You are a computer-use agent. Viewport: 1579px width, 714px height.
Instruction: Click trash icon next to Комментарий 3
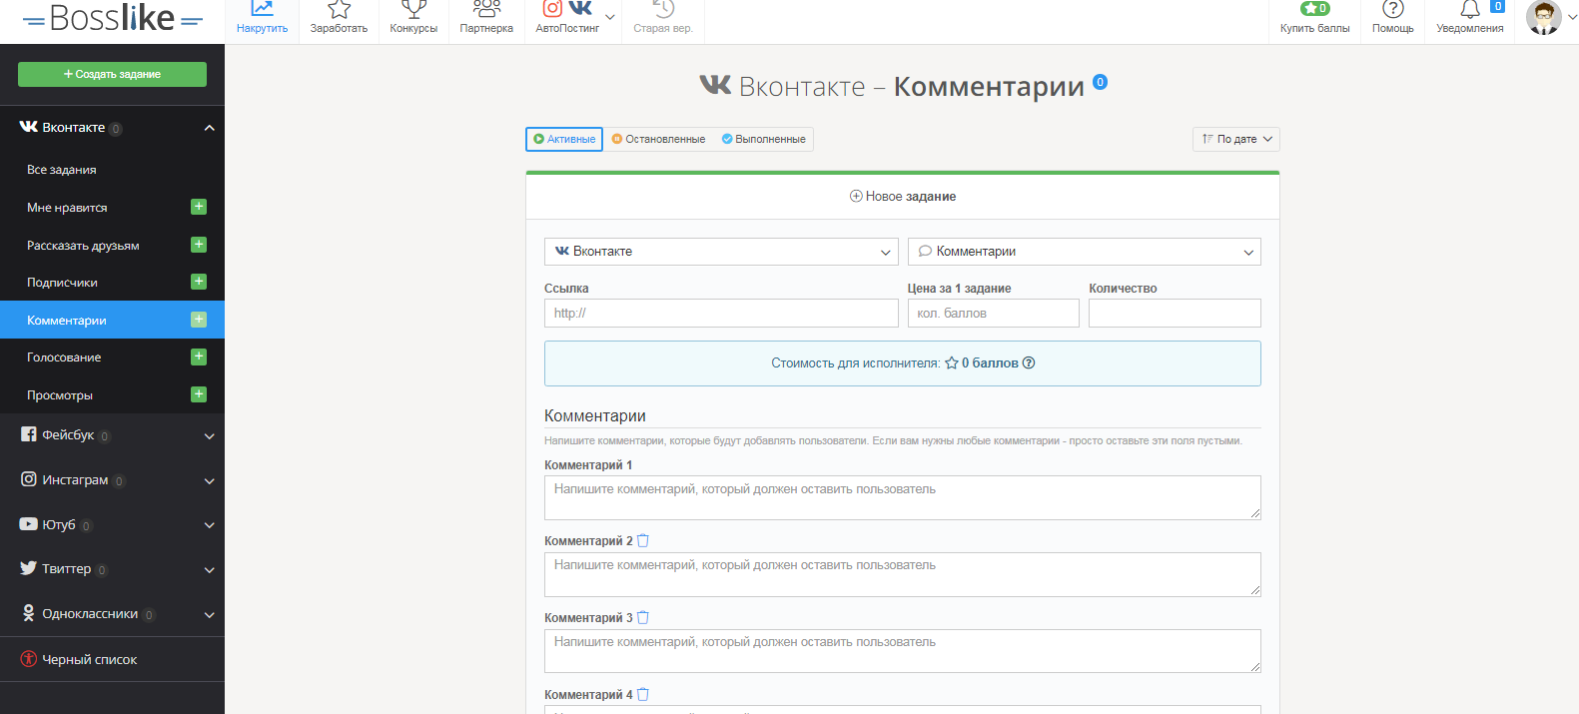point(643,618)
